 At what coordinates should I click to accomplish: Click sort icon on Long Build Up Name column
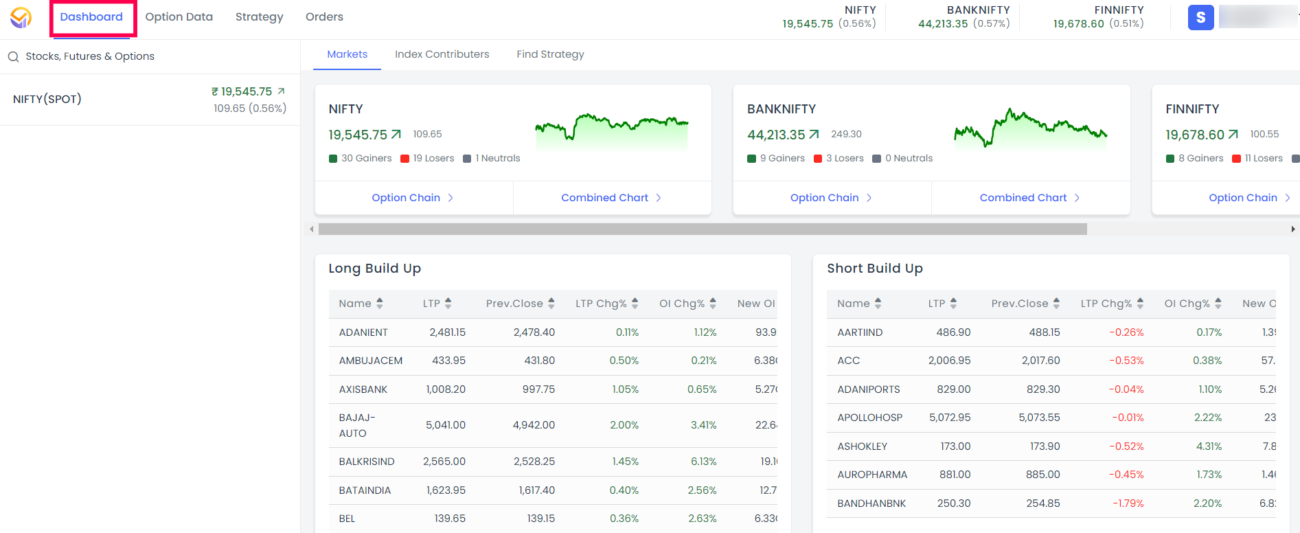[x=380, y=304]
